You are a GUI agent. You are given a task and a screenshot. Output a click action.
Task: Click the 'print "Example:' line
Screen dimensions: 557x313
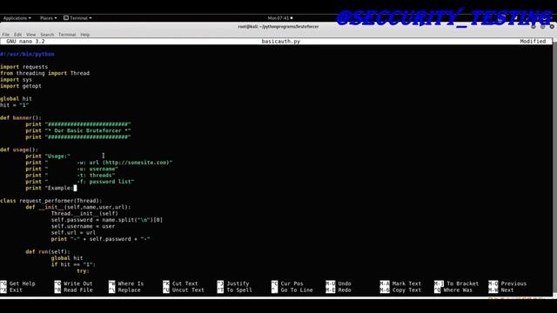(50, 188)
